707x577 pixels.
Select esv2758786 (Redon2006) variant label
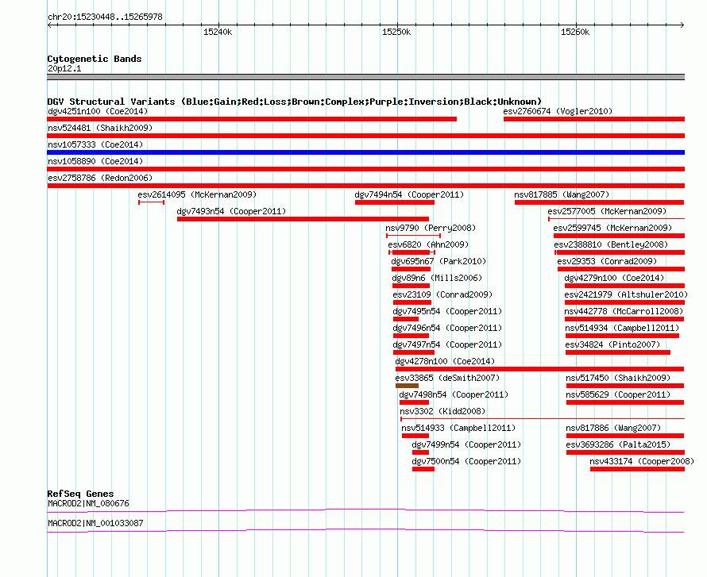100,178
